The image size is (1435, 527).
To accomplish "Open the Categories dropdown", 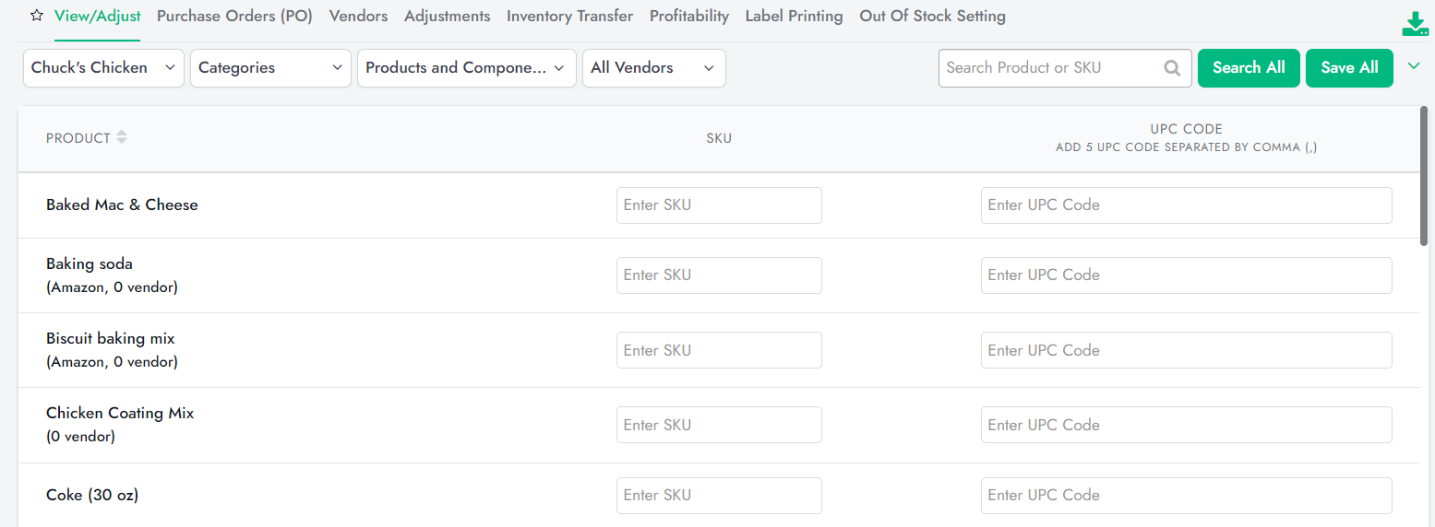I will 270,68.
